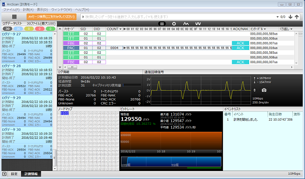Click the capture memory usage progress bar

click(x=132, y=85)
